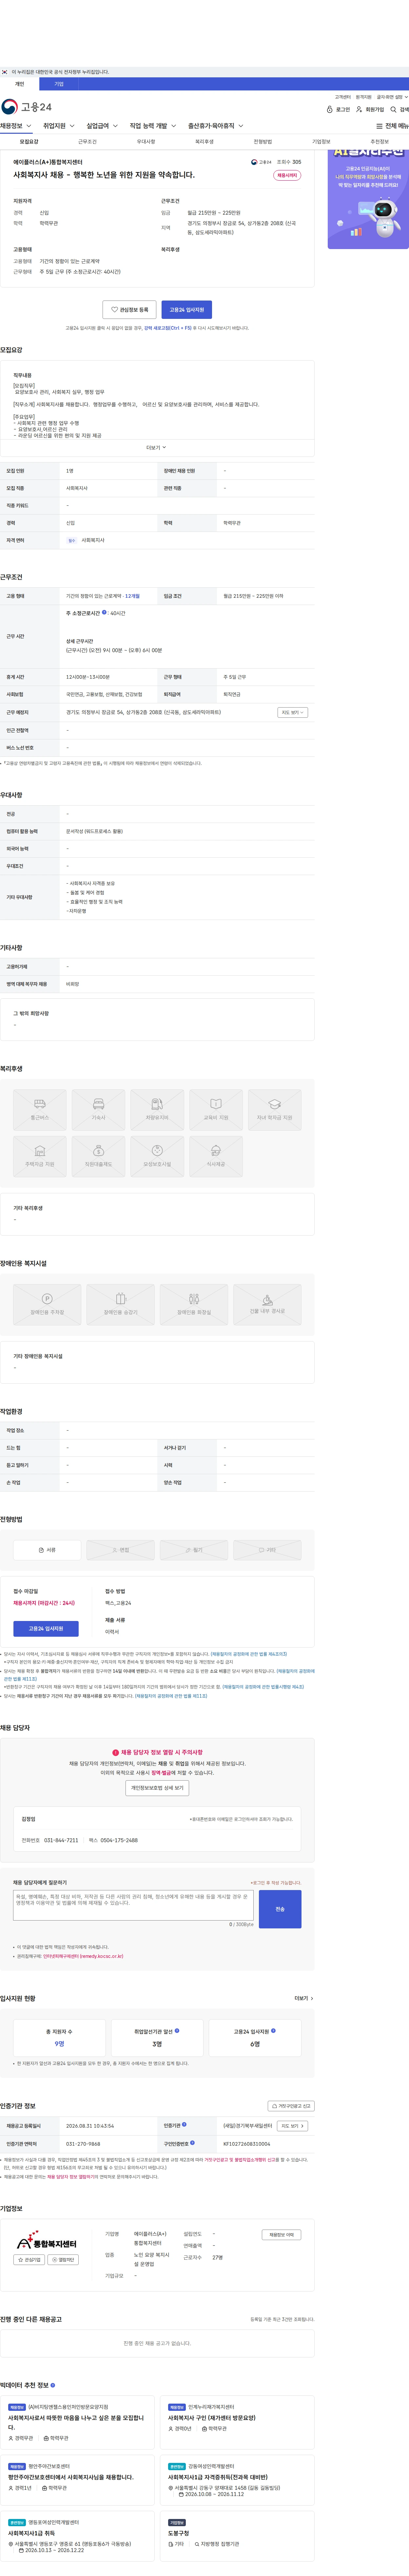Image resolution: width=409 pixels, height=2576 pixels.
Task: Click the 장애인용 주차장 facility icon
Action: coord(47,1305)
